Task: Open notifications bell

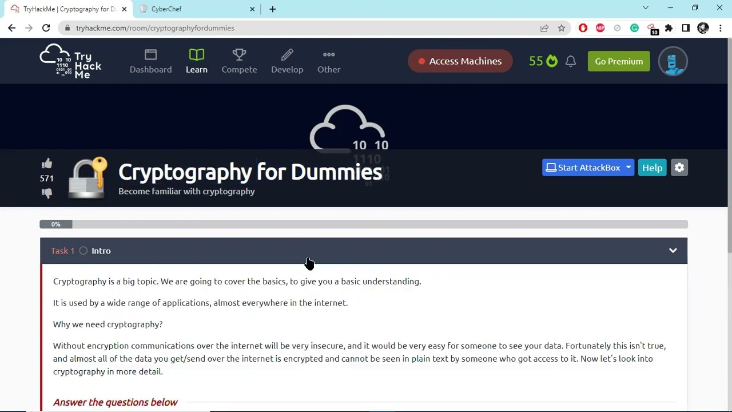Action: pos(571,61)
